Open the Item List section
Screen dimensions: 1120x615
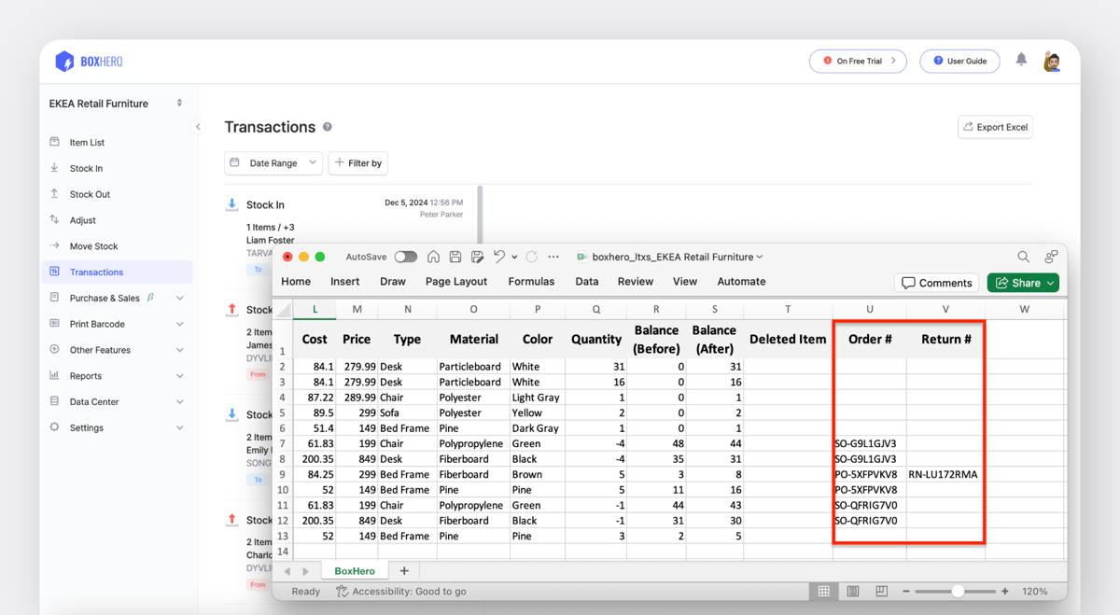click(x=79, y=142)
